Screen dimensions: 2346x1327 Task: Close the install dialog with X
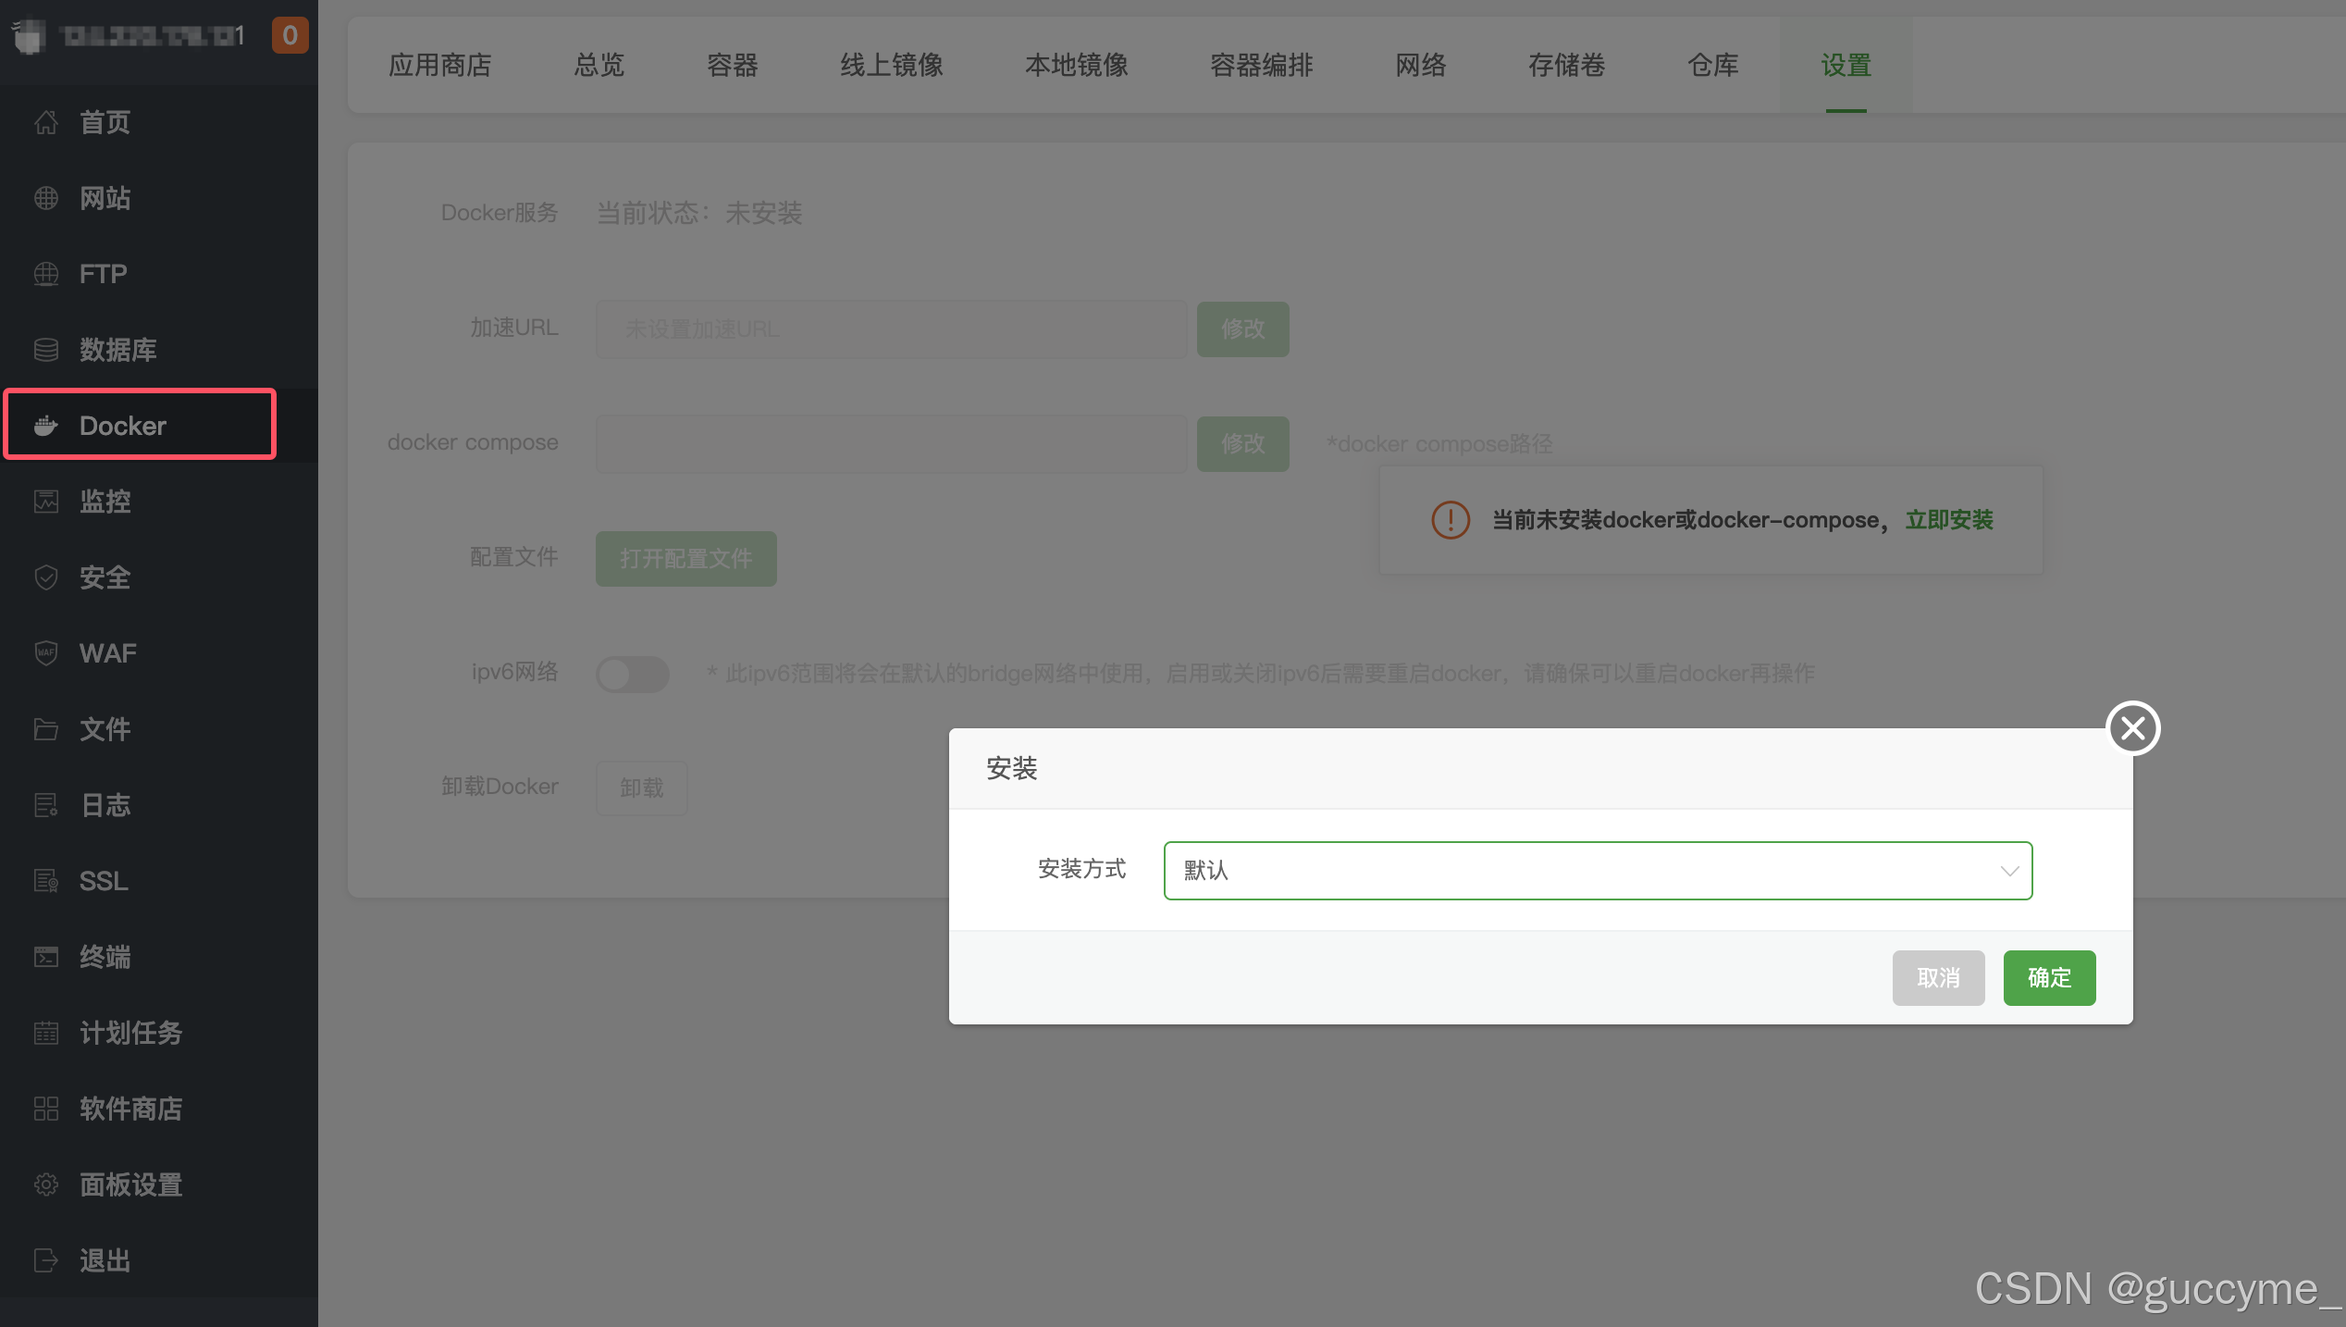2132,729
